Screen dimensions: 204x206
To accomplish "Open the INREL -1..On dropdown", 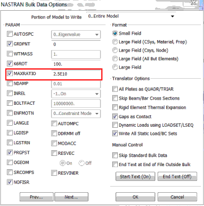I will pyautogui.click(x=76, y=94).
